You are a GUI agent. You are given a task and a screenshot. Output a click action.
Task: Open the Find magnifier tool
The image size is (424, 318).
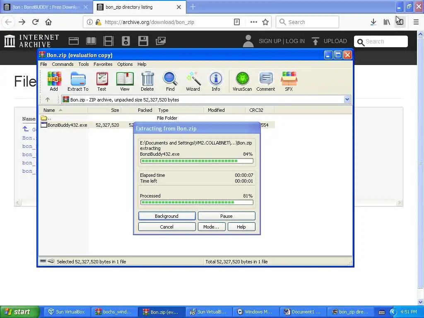pos(170,82)
